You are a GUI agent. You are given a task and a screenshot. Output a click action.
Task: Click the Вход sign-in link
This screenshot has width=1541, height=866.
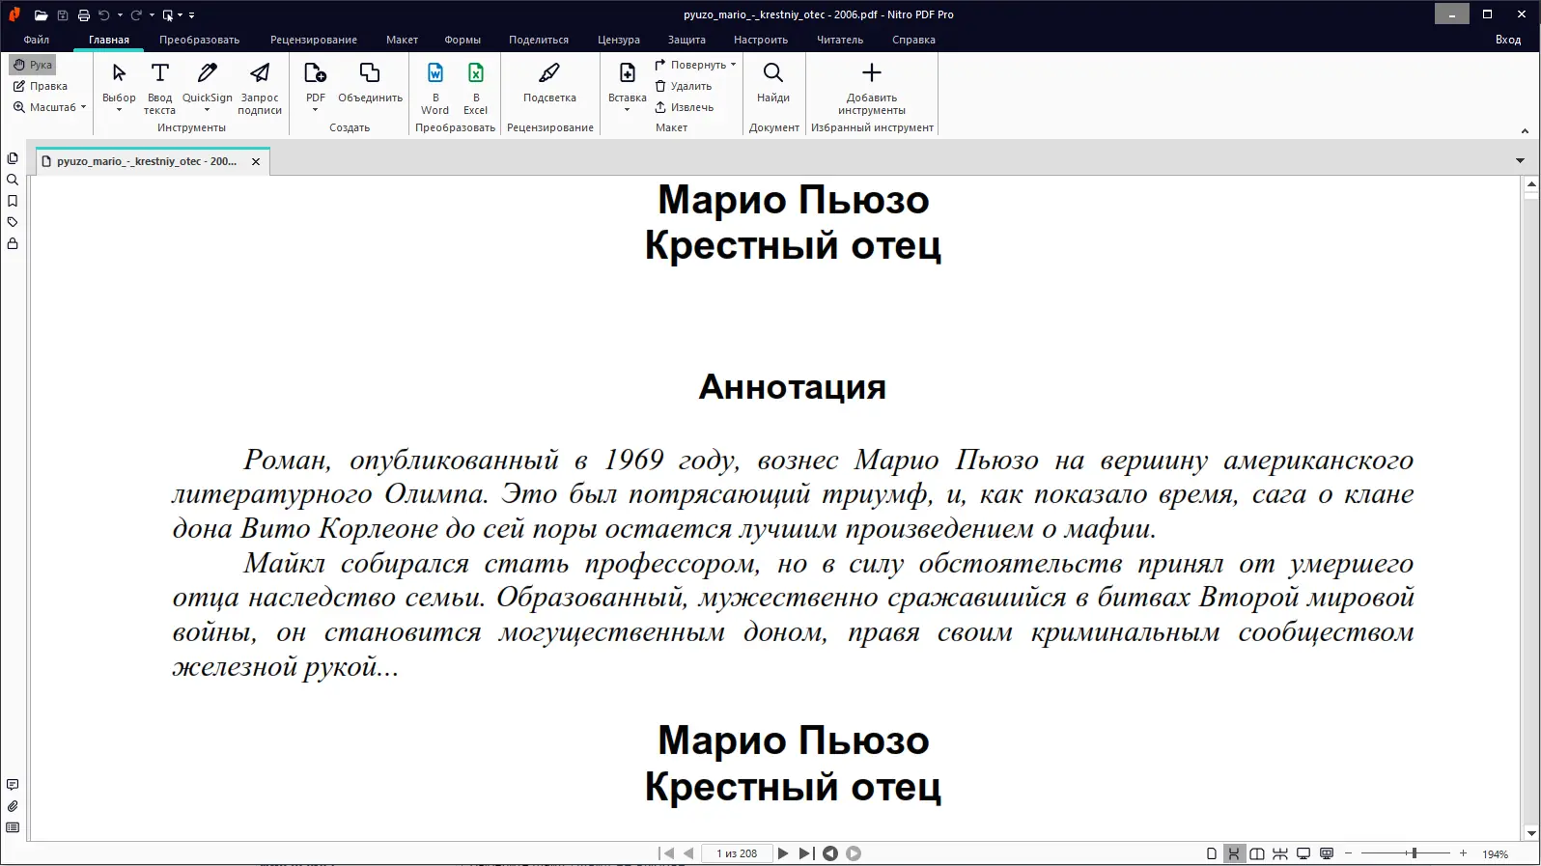tap(1508, 40)
